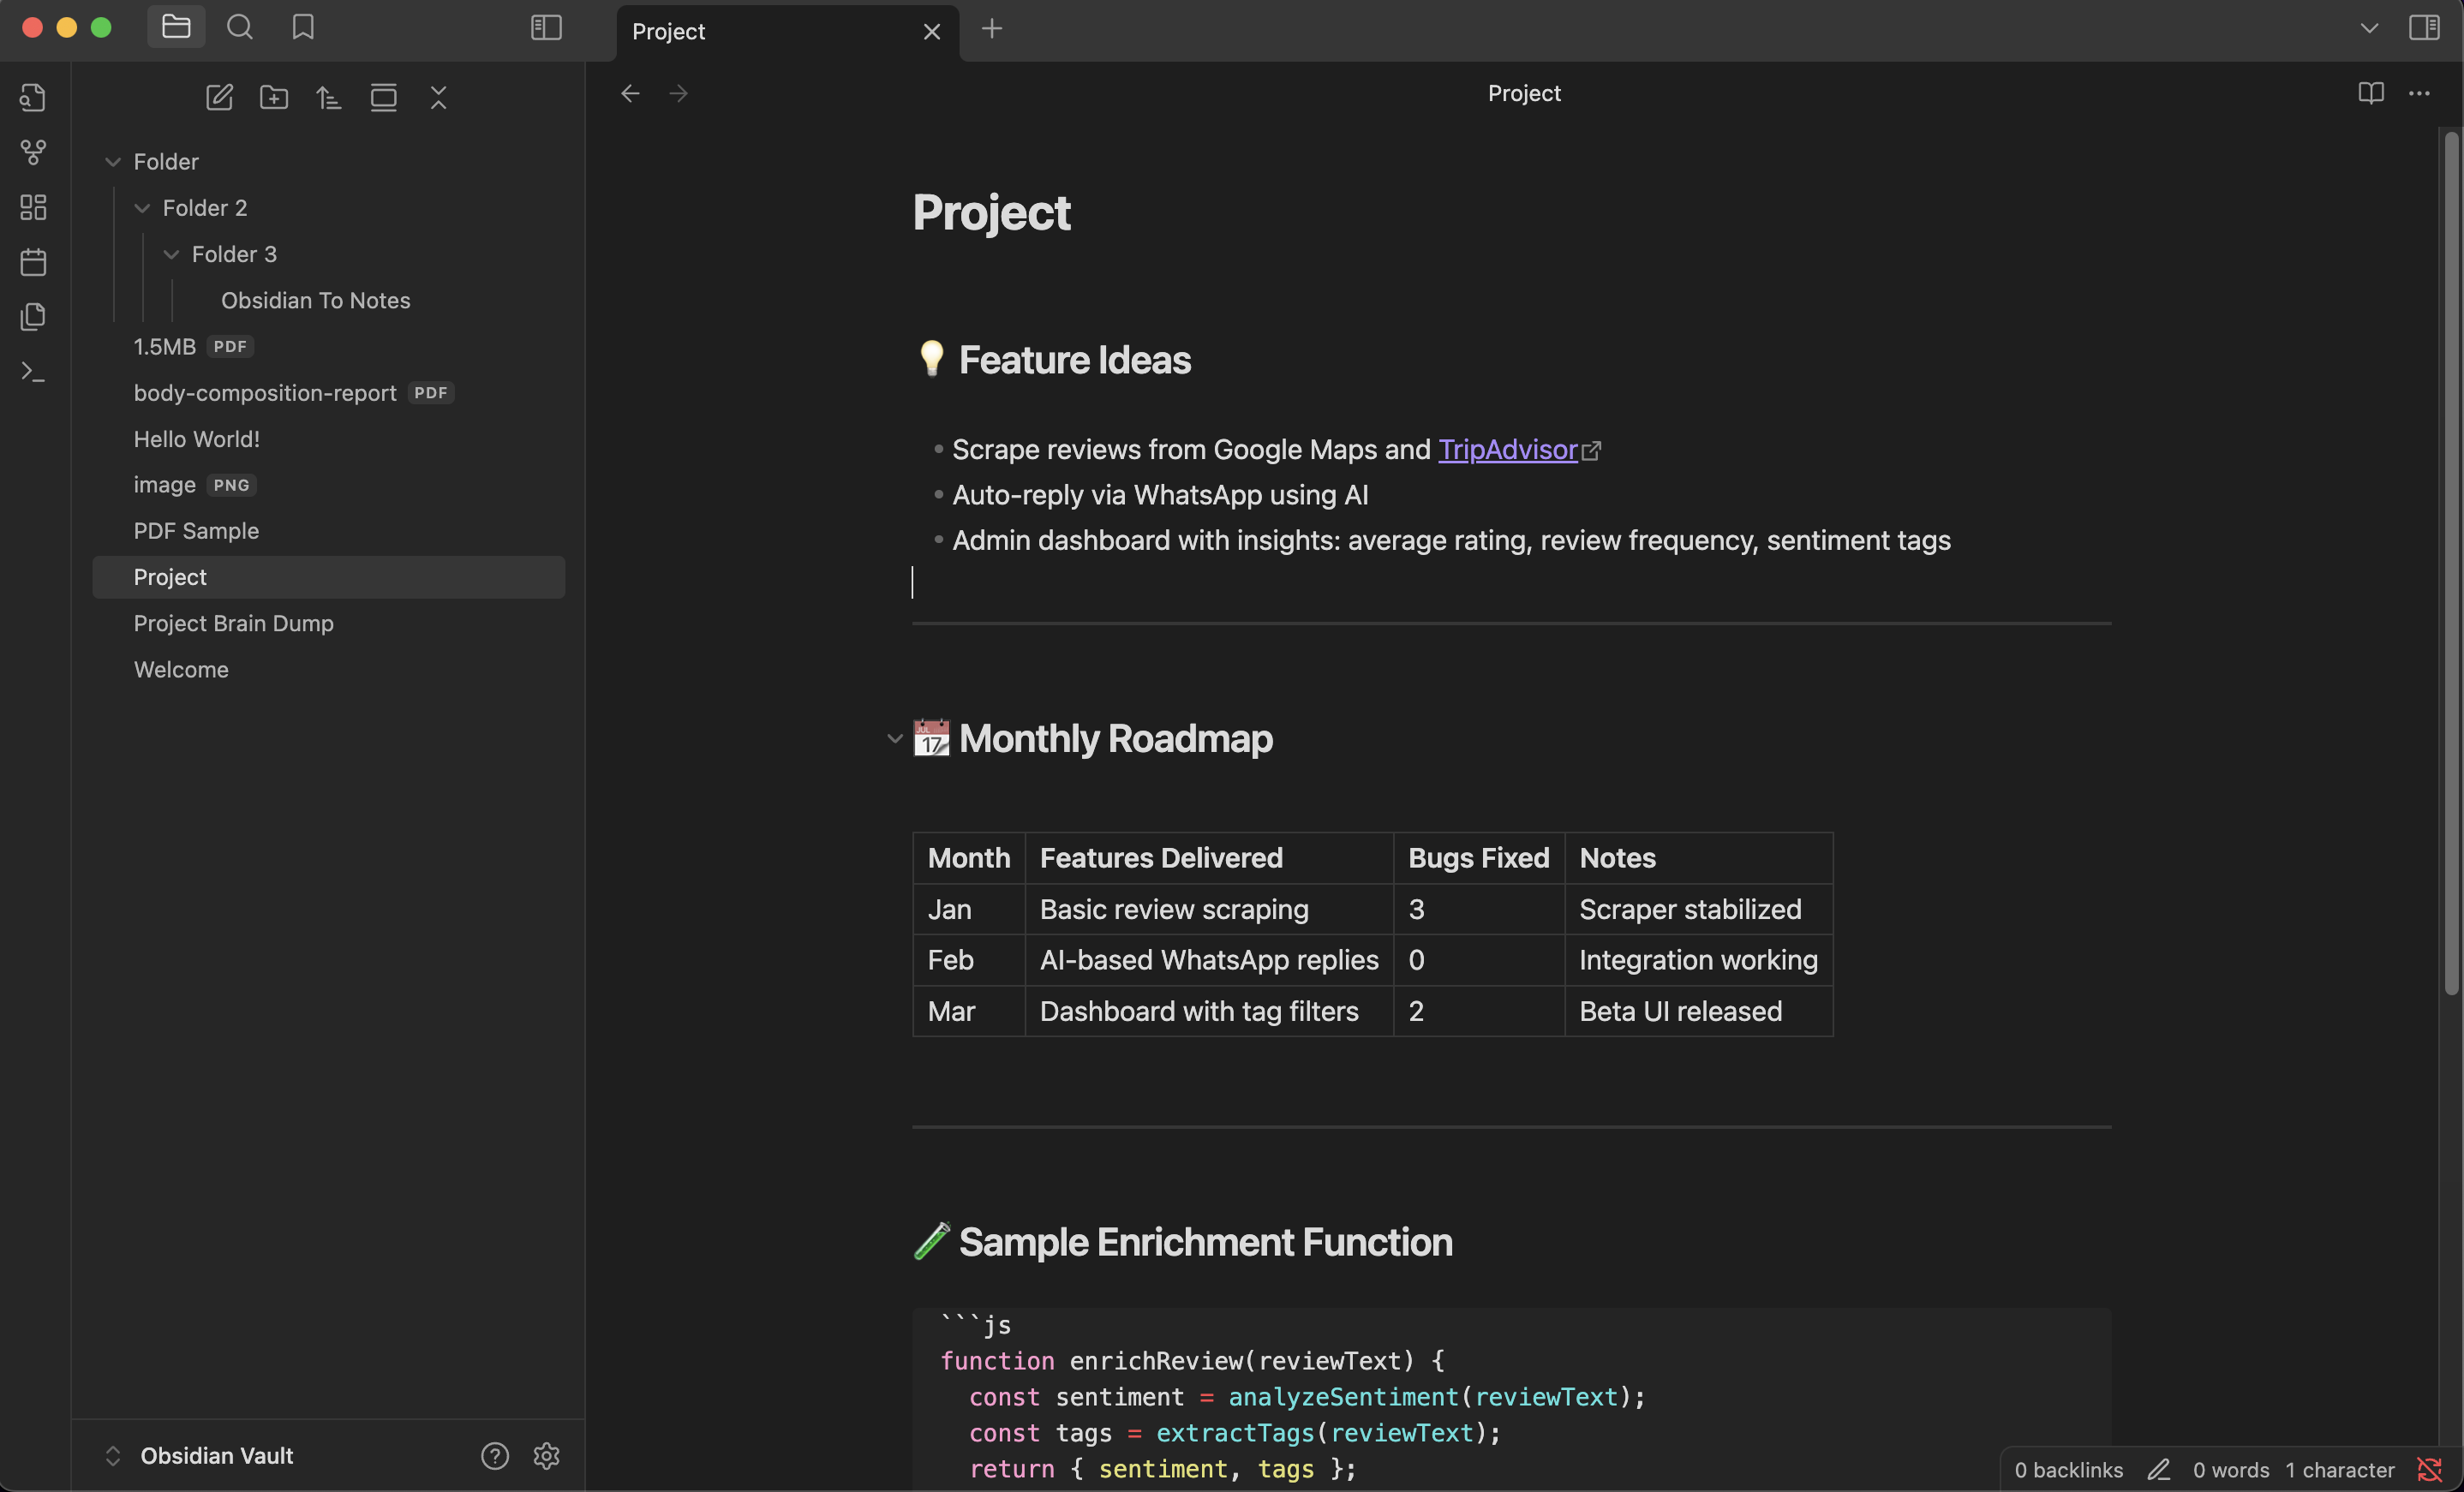Switch to reading view book icon
This screenshot has height=1492, width=2464.
(x=2371, y=93)
